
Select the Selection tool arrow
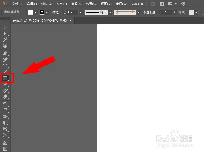(5, 27)
